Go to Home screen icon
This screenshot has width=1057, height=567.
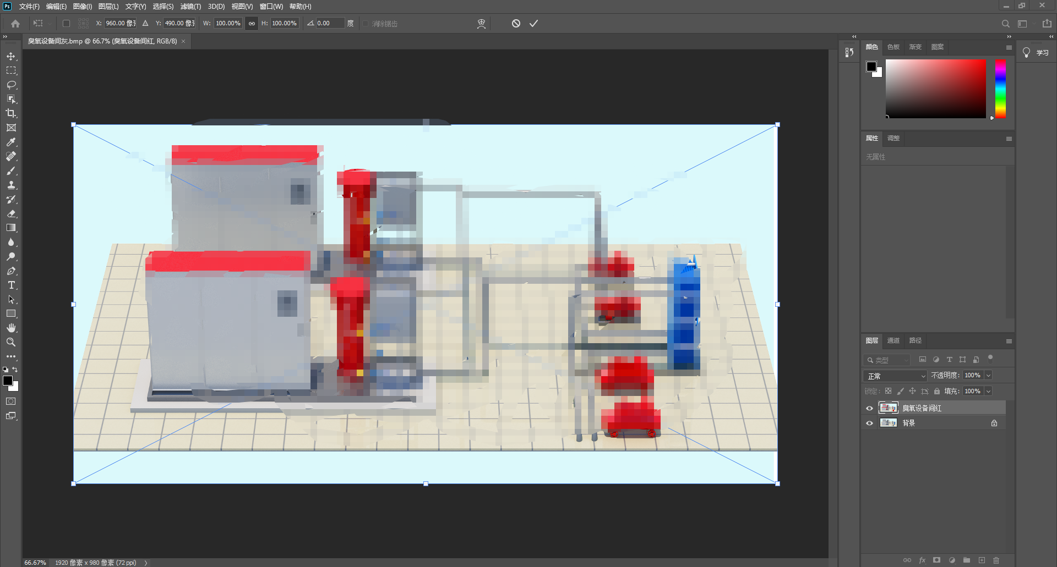pyautogui.click(x=15, y=23)
